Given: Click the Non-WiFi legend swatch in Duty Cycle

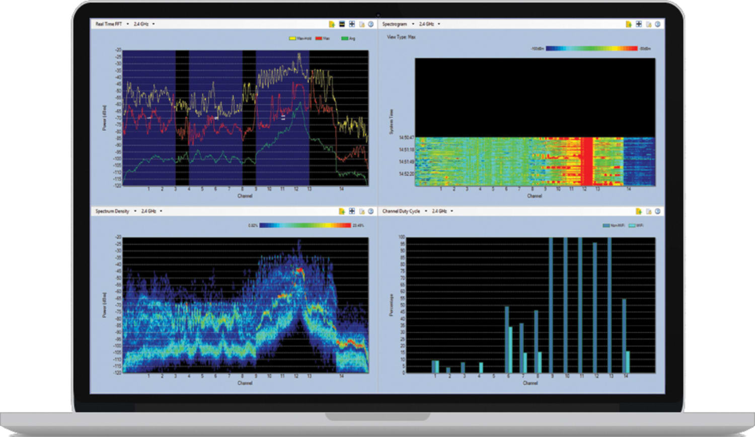Looking at the screenshot, I should click(606, 225).
